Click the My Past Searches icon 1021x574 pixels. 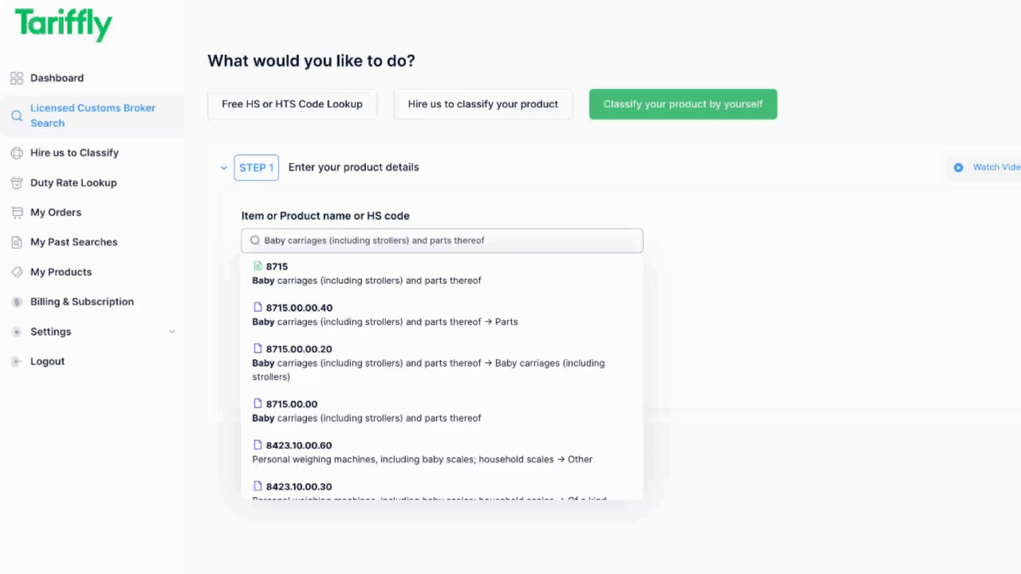(16, 242)
